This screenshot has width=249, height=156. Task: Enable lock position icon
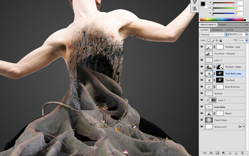coord(217,41)
